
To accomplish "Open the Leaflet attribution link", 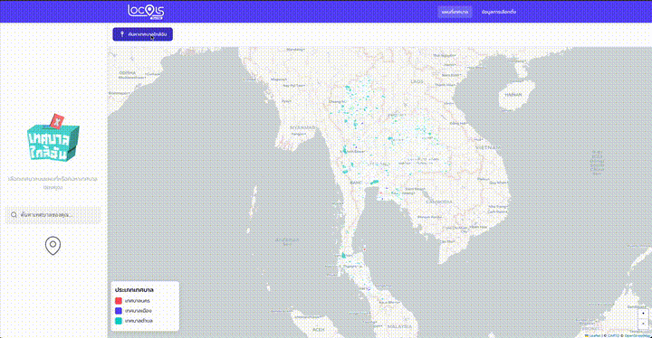I will [594, 335].
